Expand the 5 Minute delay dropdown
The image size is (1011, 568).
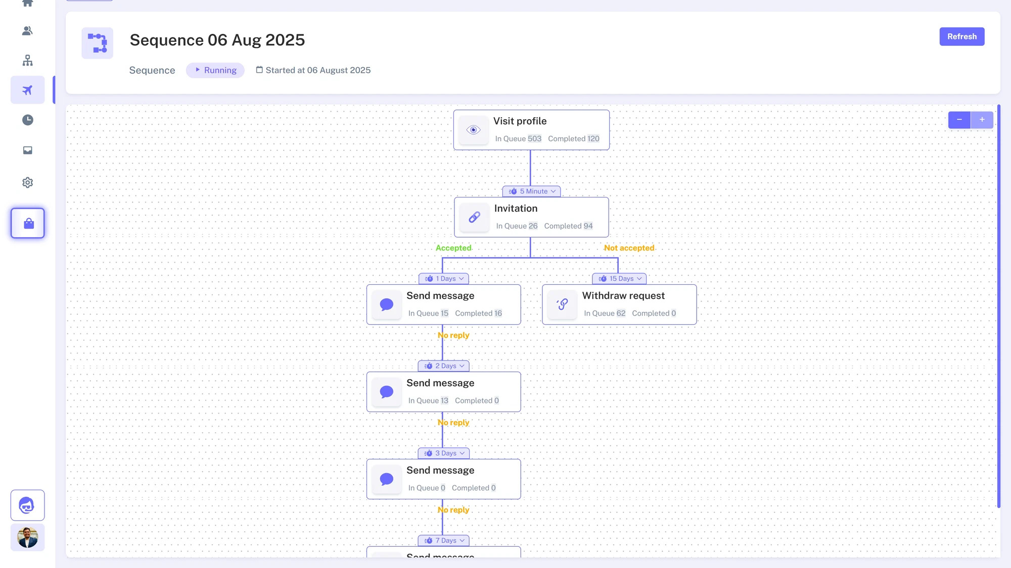click(531, 191)
